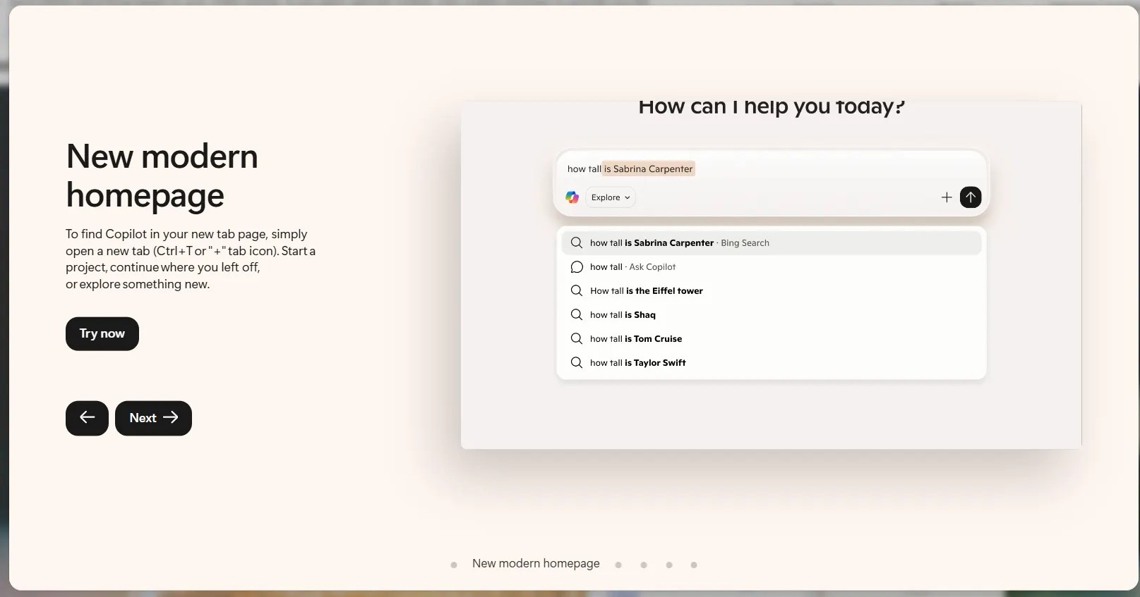Click the magnifier icon beside Sabrina Carpenter suggestion
This screenshot has width=1140, height=597.
[577, 242]
